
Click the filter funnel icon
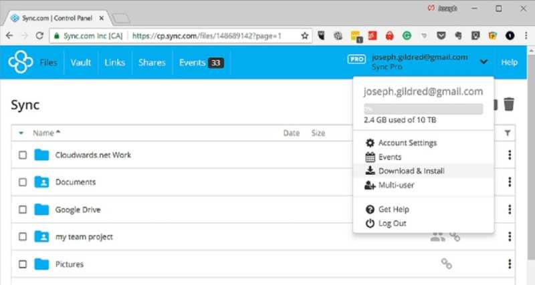click(x=508, y=133)
